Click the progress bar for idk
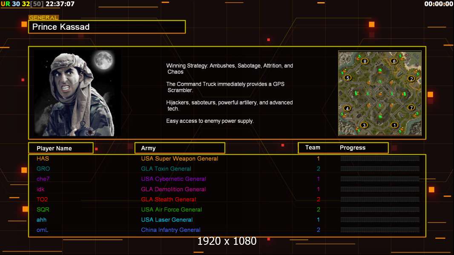The width and height of the screenshot is (454, 255). (x=380, y=189)
